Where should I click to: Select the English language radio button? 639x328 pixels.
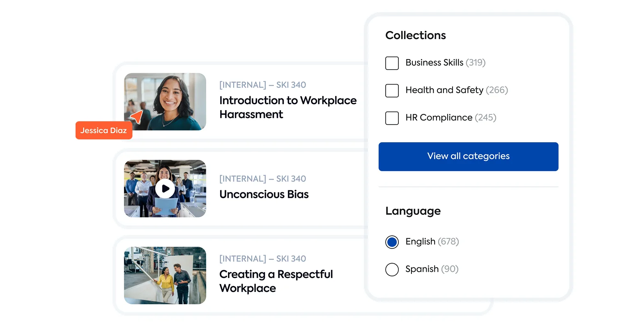pyautogui.click(x=392, y=242)
